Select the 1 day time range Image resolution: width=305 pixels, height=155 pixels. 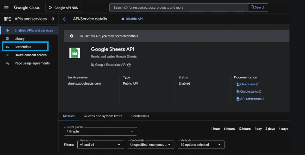click(258, 129)
